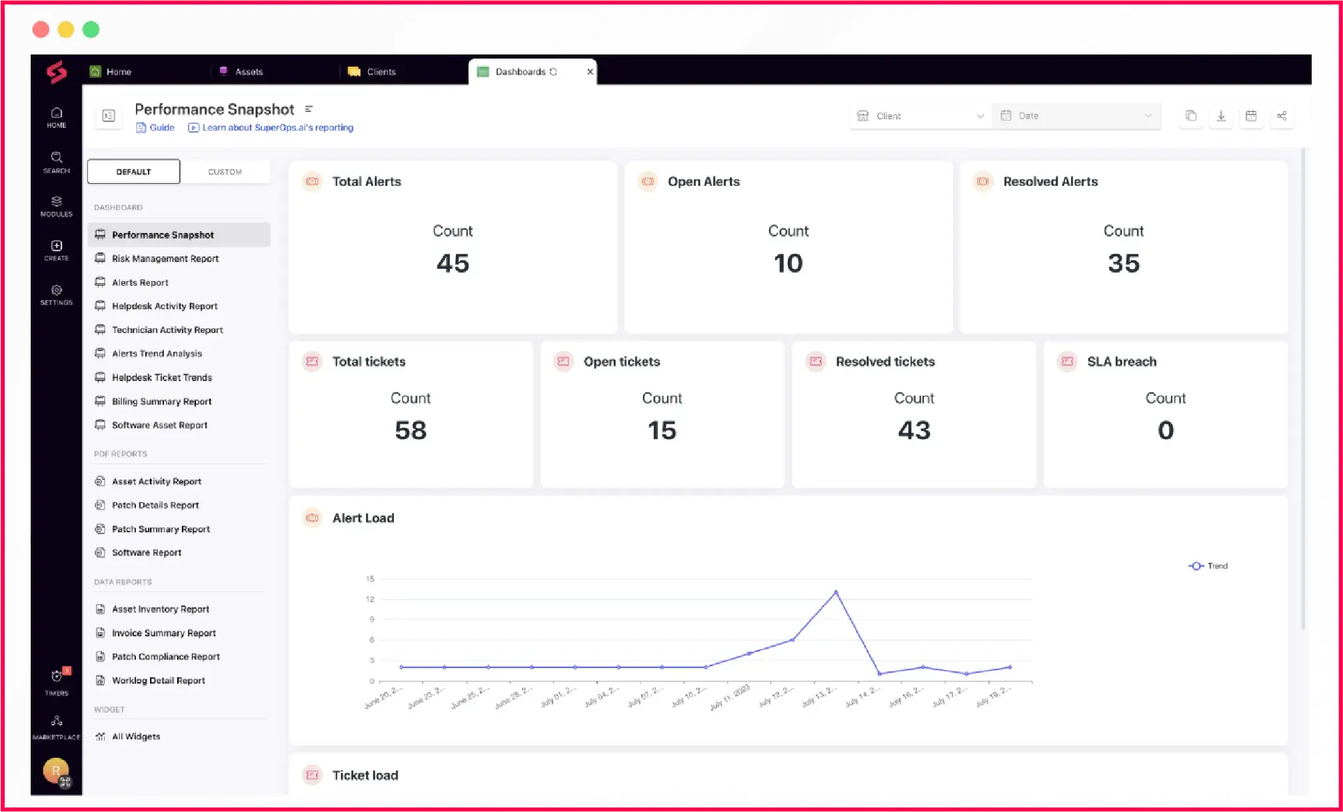Select Modules in the sidebar
The height and width of the screenshot is (812, 1343).
click(56, 205)
